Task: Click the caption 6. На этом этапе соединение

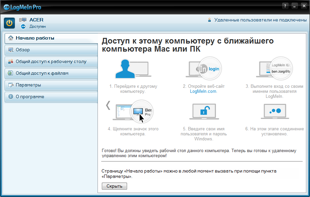Action: point(274,131)
